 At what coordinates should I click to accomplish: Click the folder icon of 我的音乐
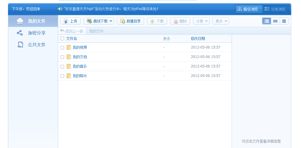[69, 66]
